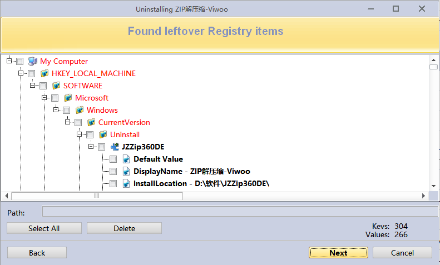Collapse the JZZip360DE tree node

click(x=91, y=147)
